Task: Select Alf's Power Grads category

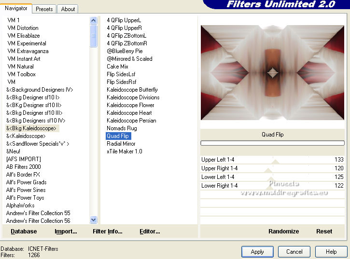Action: coord(26,182)
